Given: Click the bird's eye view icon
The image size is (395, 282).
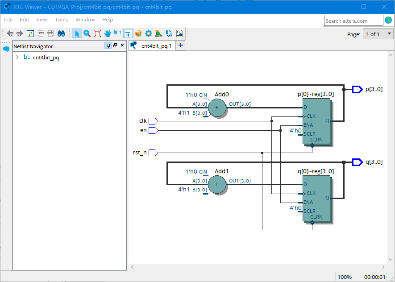Looking at the screenshot, I should click(159, 33).
